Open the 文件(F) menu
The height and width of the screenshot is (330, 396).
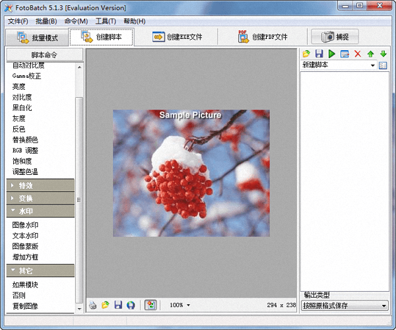[x=18, y=21]
